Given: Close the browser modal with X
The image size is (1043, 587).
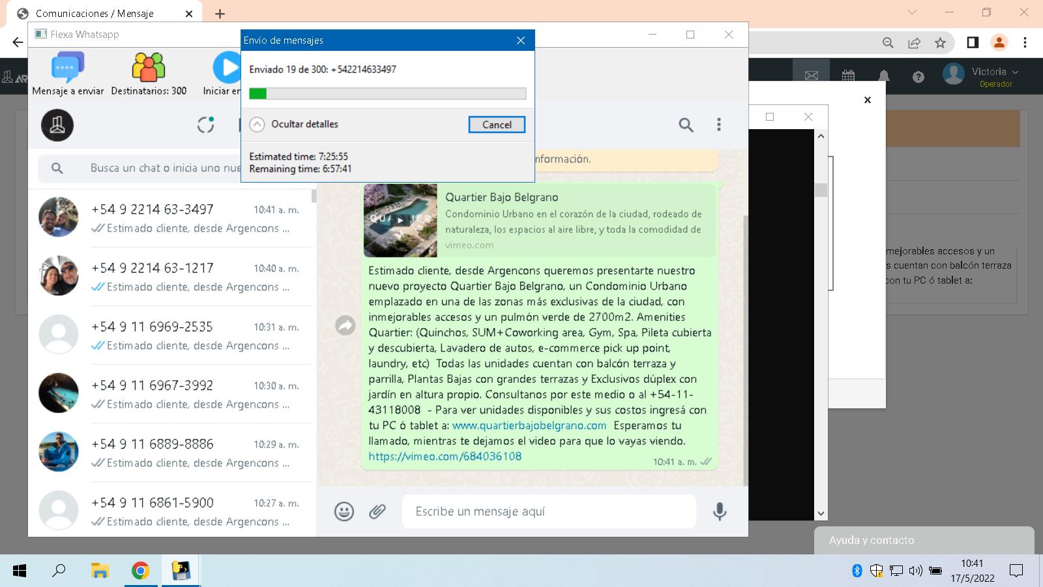Looking at the screenshot, I should pos(868,100).
